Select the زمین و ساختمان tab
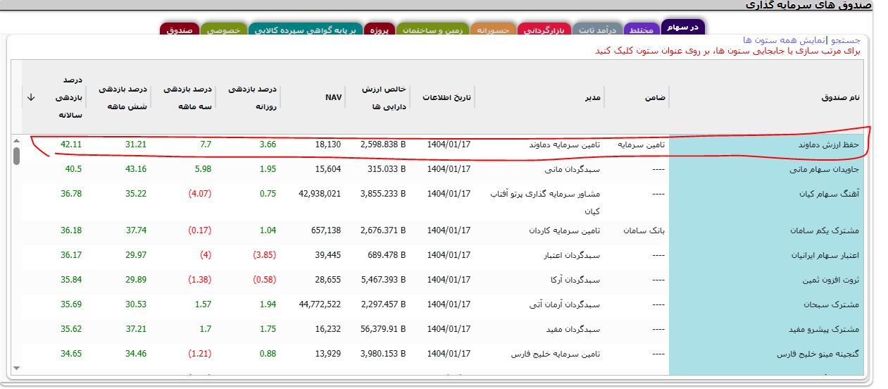This screenshot has height=389, width=888. tap(432, 30)
